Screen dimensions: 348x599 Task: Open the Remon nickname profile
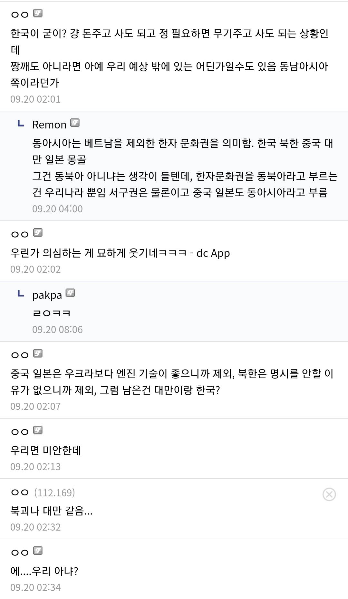[49, 125]
